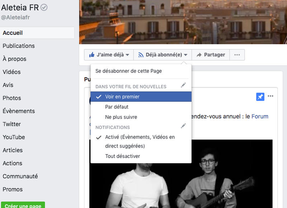Open the Articles section

13,150
